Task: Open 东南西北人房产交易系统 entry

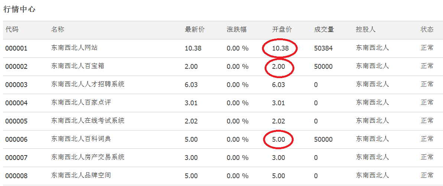Action: tap(88, 157)
